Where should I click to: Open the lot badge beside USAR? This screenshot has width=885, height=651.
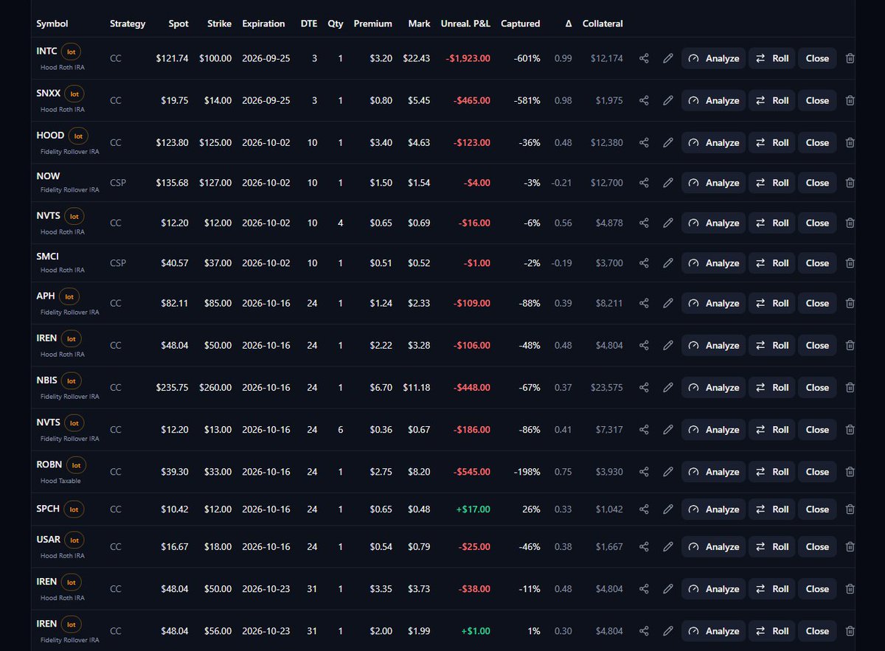tap(74, 540)
